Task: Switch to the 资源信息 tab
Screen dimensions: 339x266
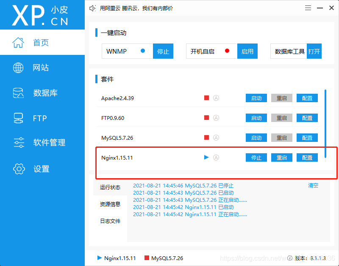Action: 110,204
